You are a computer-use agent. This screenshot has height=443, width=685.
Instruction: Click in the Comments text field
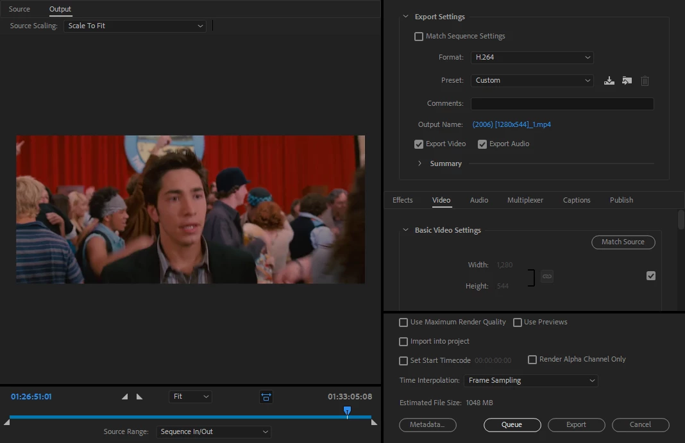tap(562, 103)
